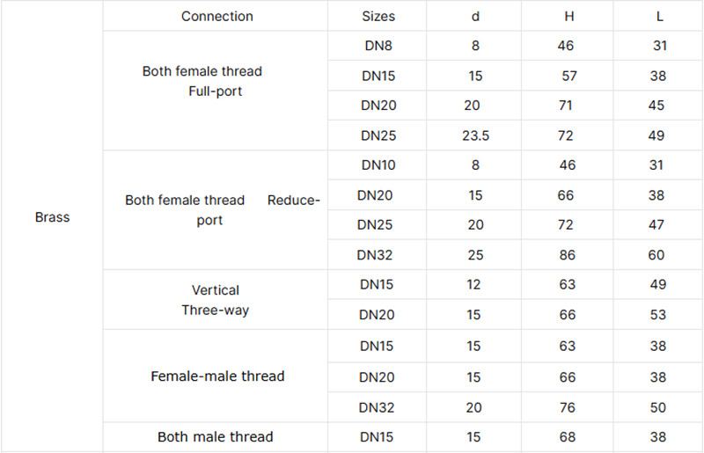Select the Connection column header
Viewport: 704px width, 453px height.
pos(216,16)
